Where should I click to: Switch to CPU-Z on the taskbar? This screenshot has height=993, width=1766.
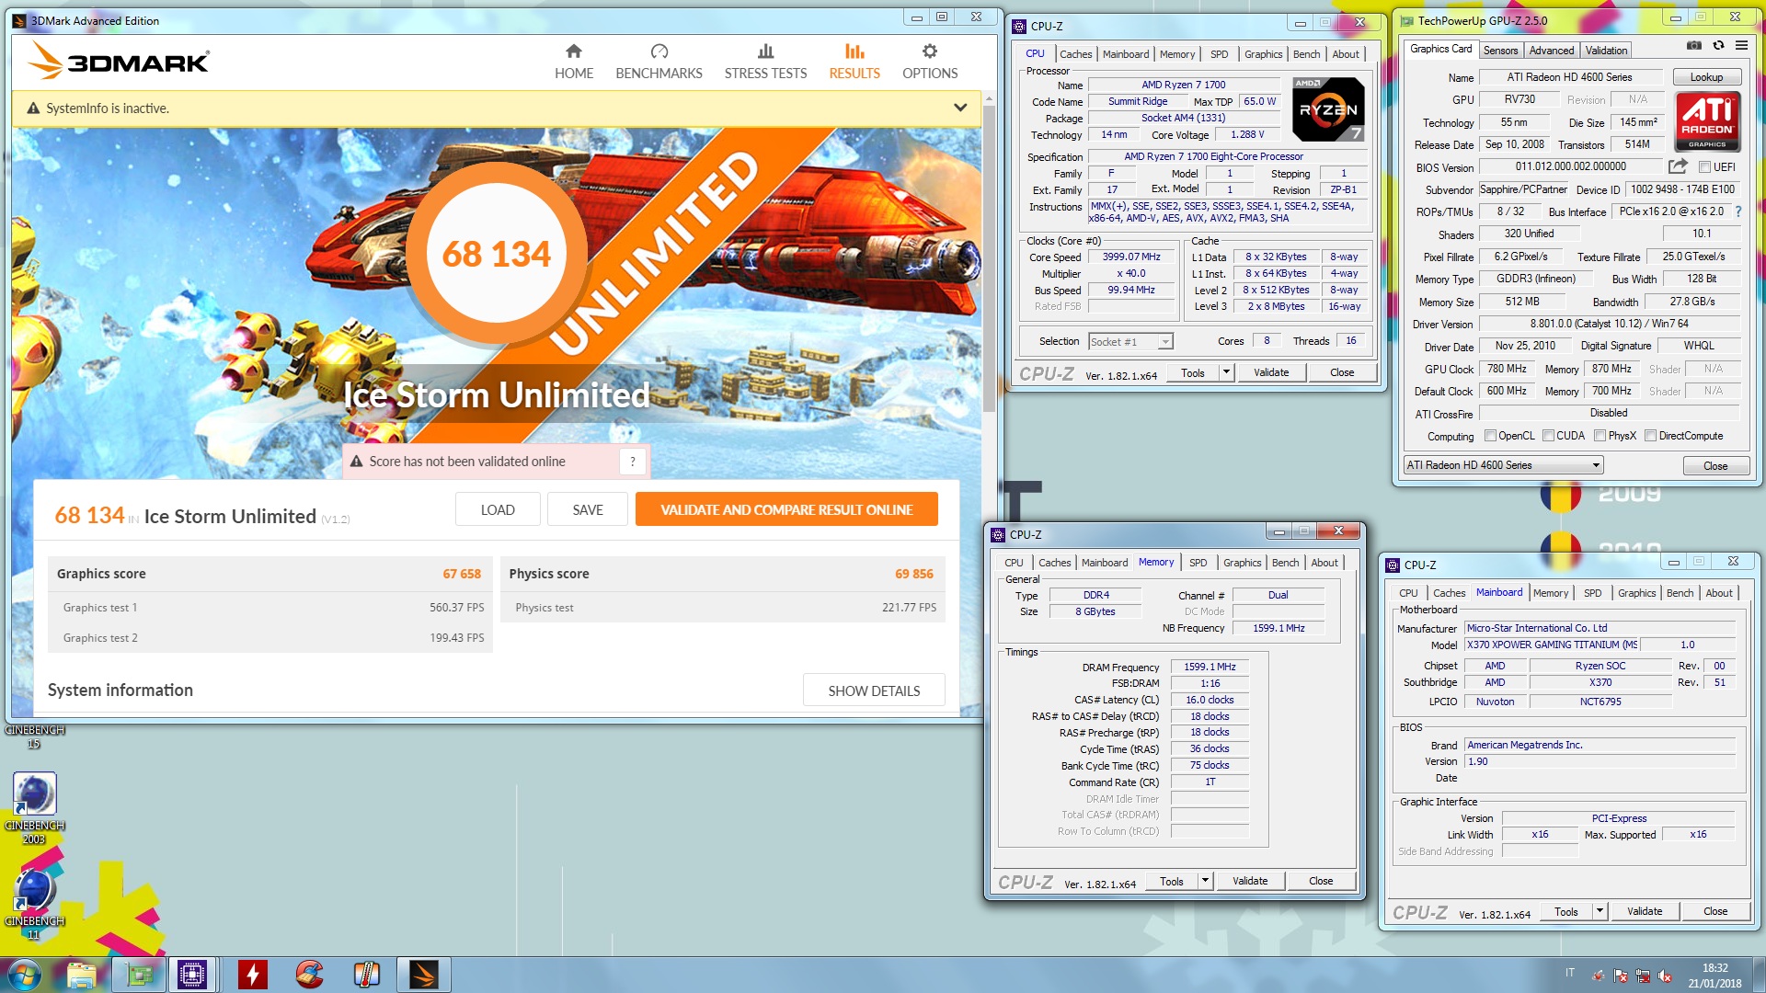point(192,975)
